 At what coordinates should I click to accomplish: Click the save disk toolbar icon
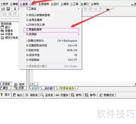[8, 9]
